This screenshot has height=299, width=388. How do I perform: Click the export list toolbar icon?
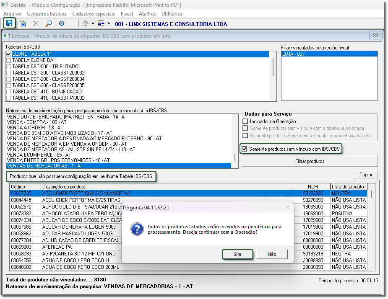(x=101, y=23)
